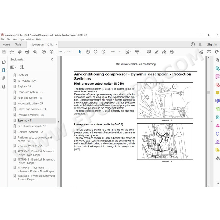Switch to the Home tab
The width and height of the screenshot is (220, 220).
click(x=6, y=45)
